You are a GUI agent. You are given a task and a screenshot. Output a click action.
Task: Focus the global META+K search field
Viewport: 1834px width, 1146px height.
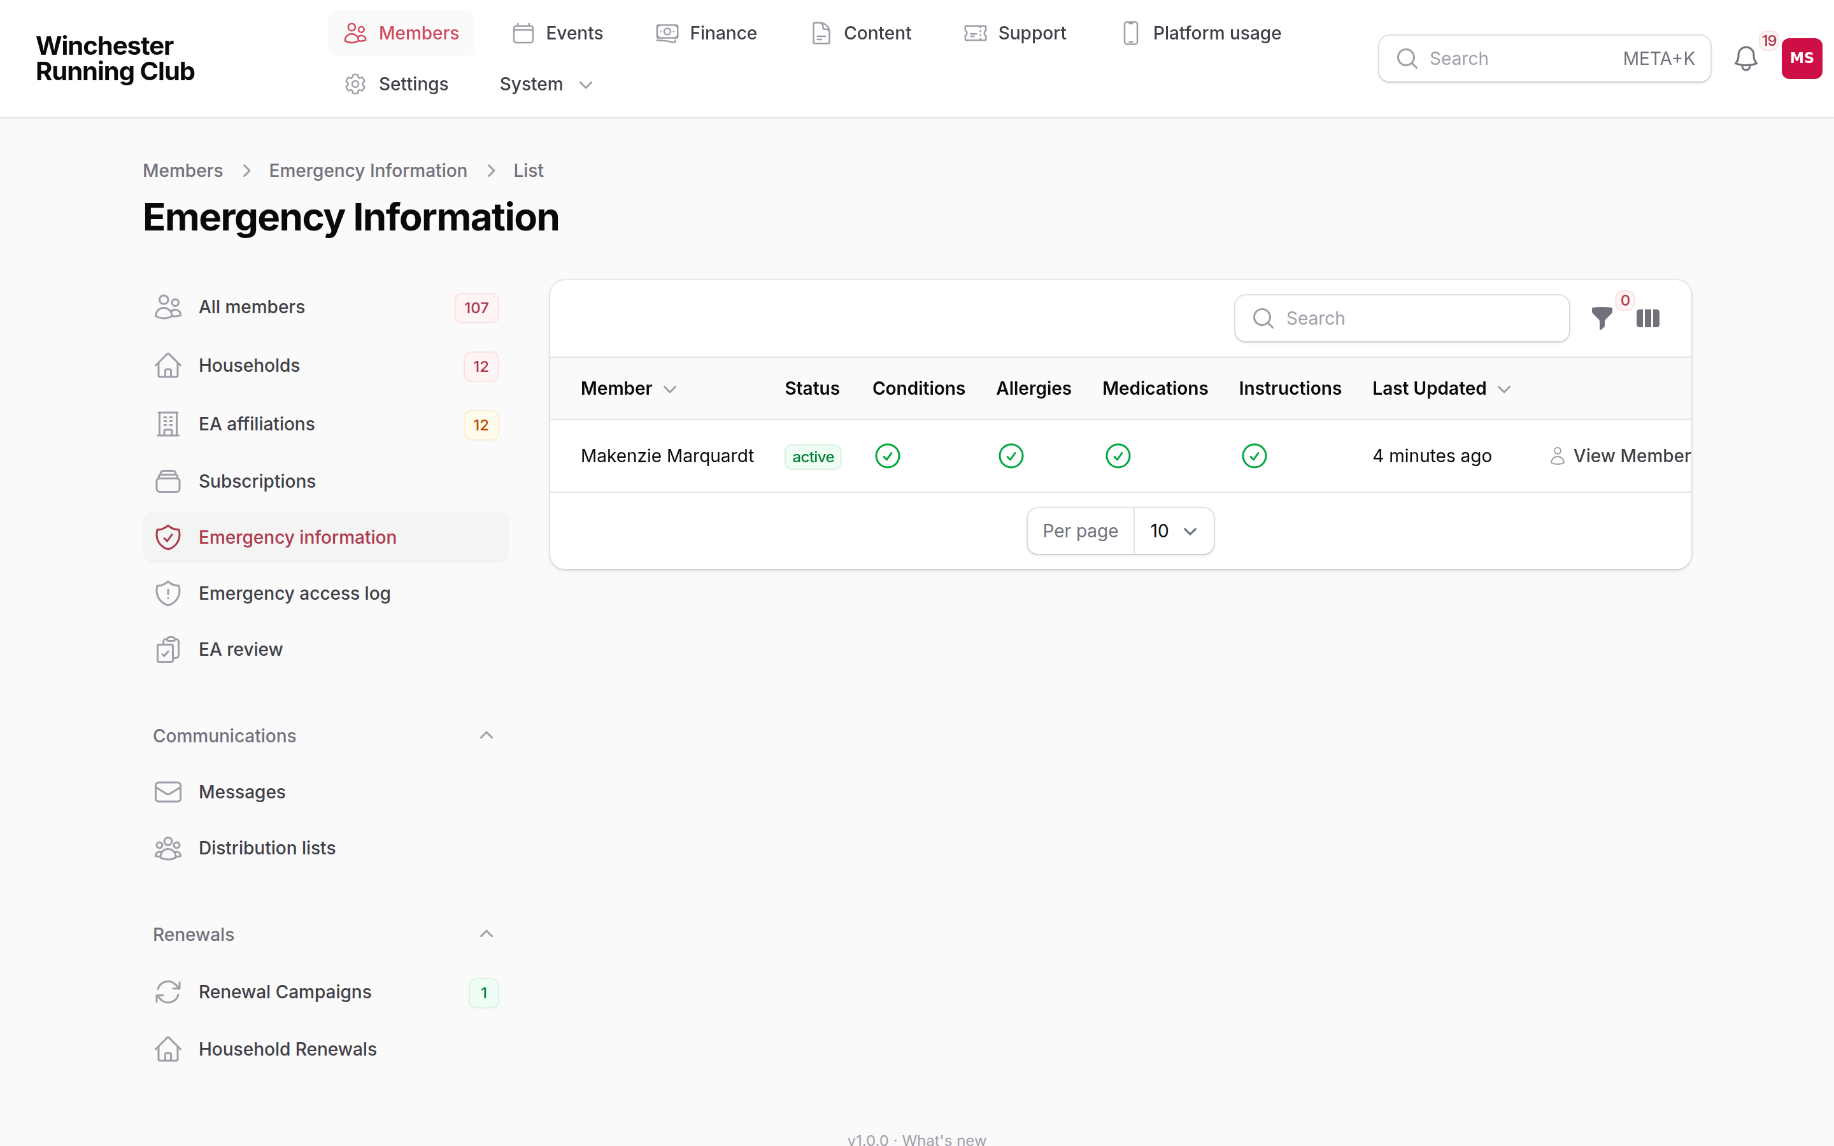click(x=1544, y=59)
